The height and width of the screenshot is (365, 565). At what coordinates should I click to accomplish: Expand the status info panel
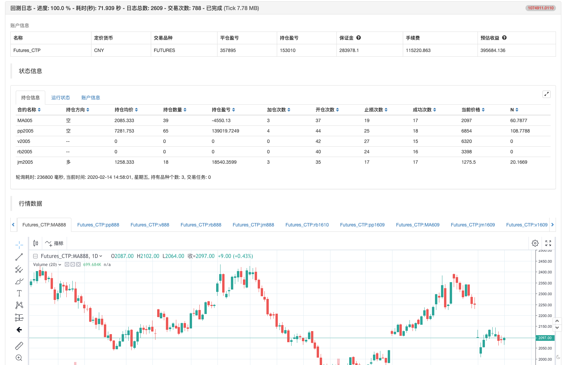coord(547,94)
